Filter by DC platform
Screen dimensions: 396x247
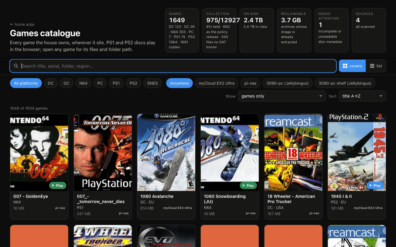click(50, 83)
